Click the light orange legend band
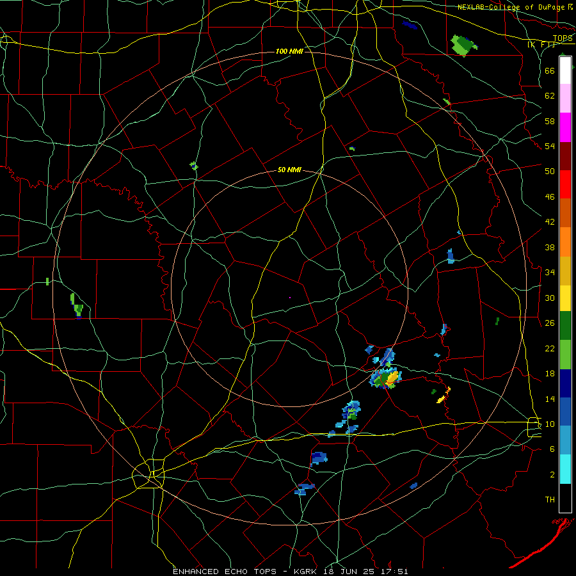The width and height of the screenshot is (576, 576). tap(565, 242)
